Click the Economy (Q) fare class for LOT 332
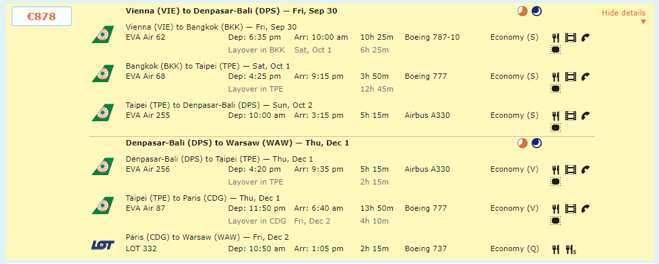This screenshot has width=659, height=264. point(514,249)
